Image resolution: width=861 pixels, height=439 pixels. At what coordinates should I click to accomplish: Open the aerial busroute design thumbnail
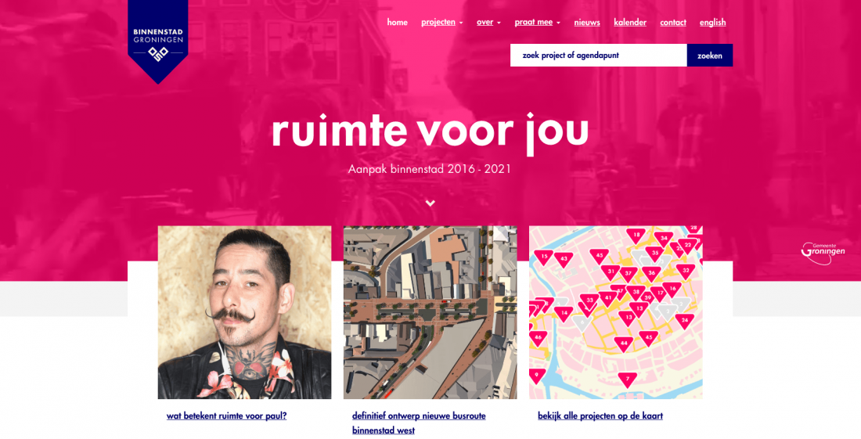click(430, 312)
